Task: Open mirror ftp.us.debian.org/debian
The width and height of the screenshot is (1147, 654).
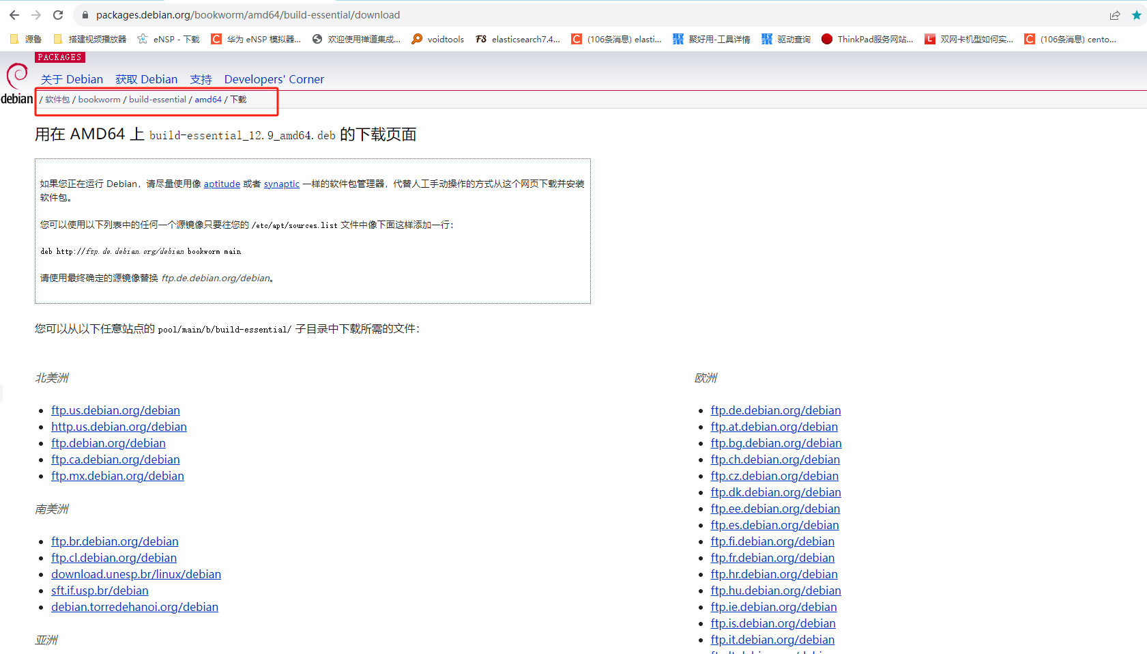Action: (115, 410)
